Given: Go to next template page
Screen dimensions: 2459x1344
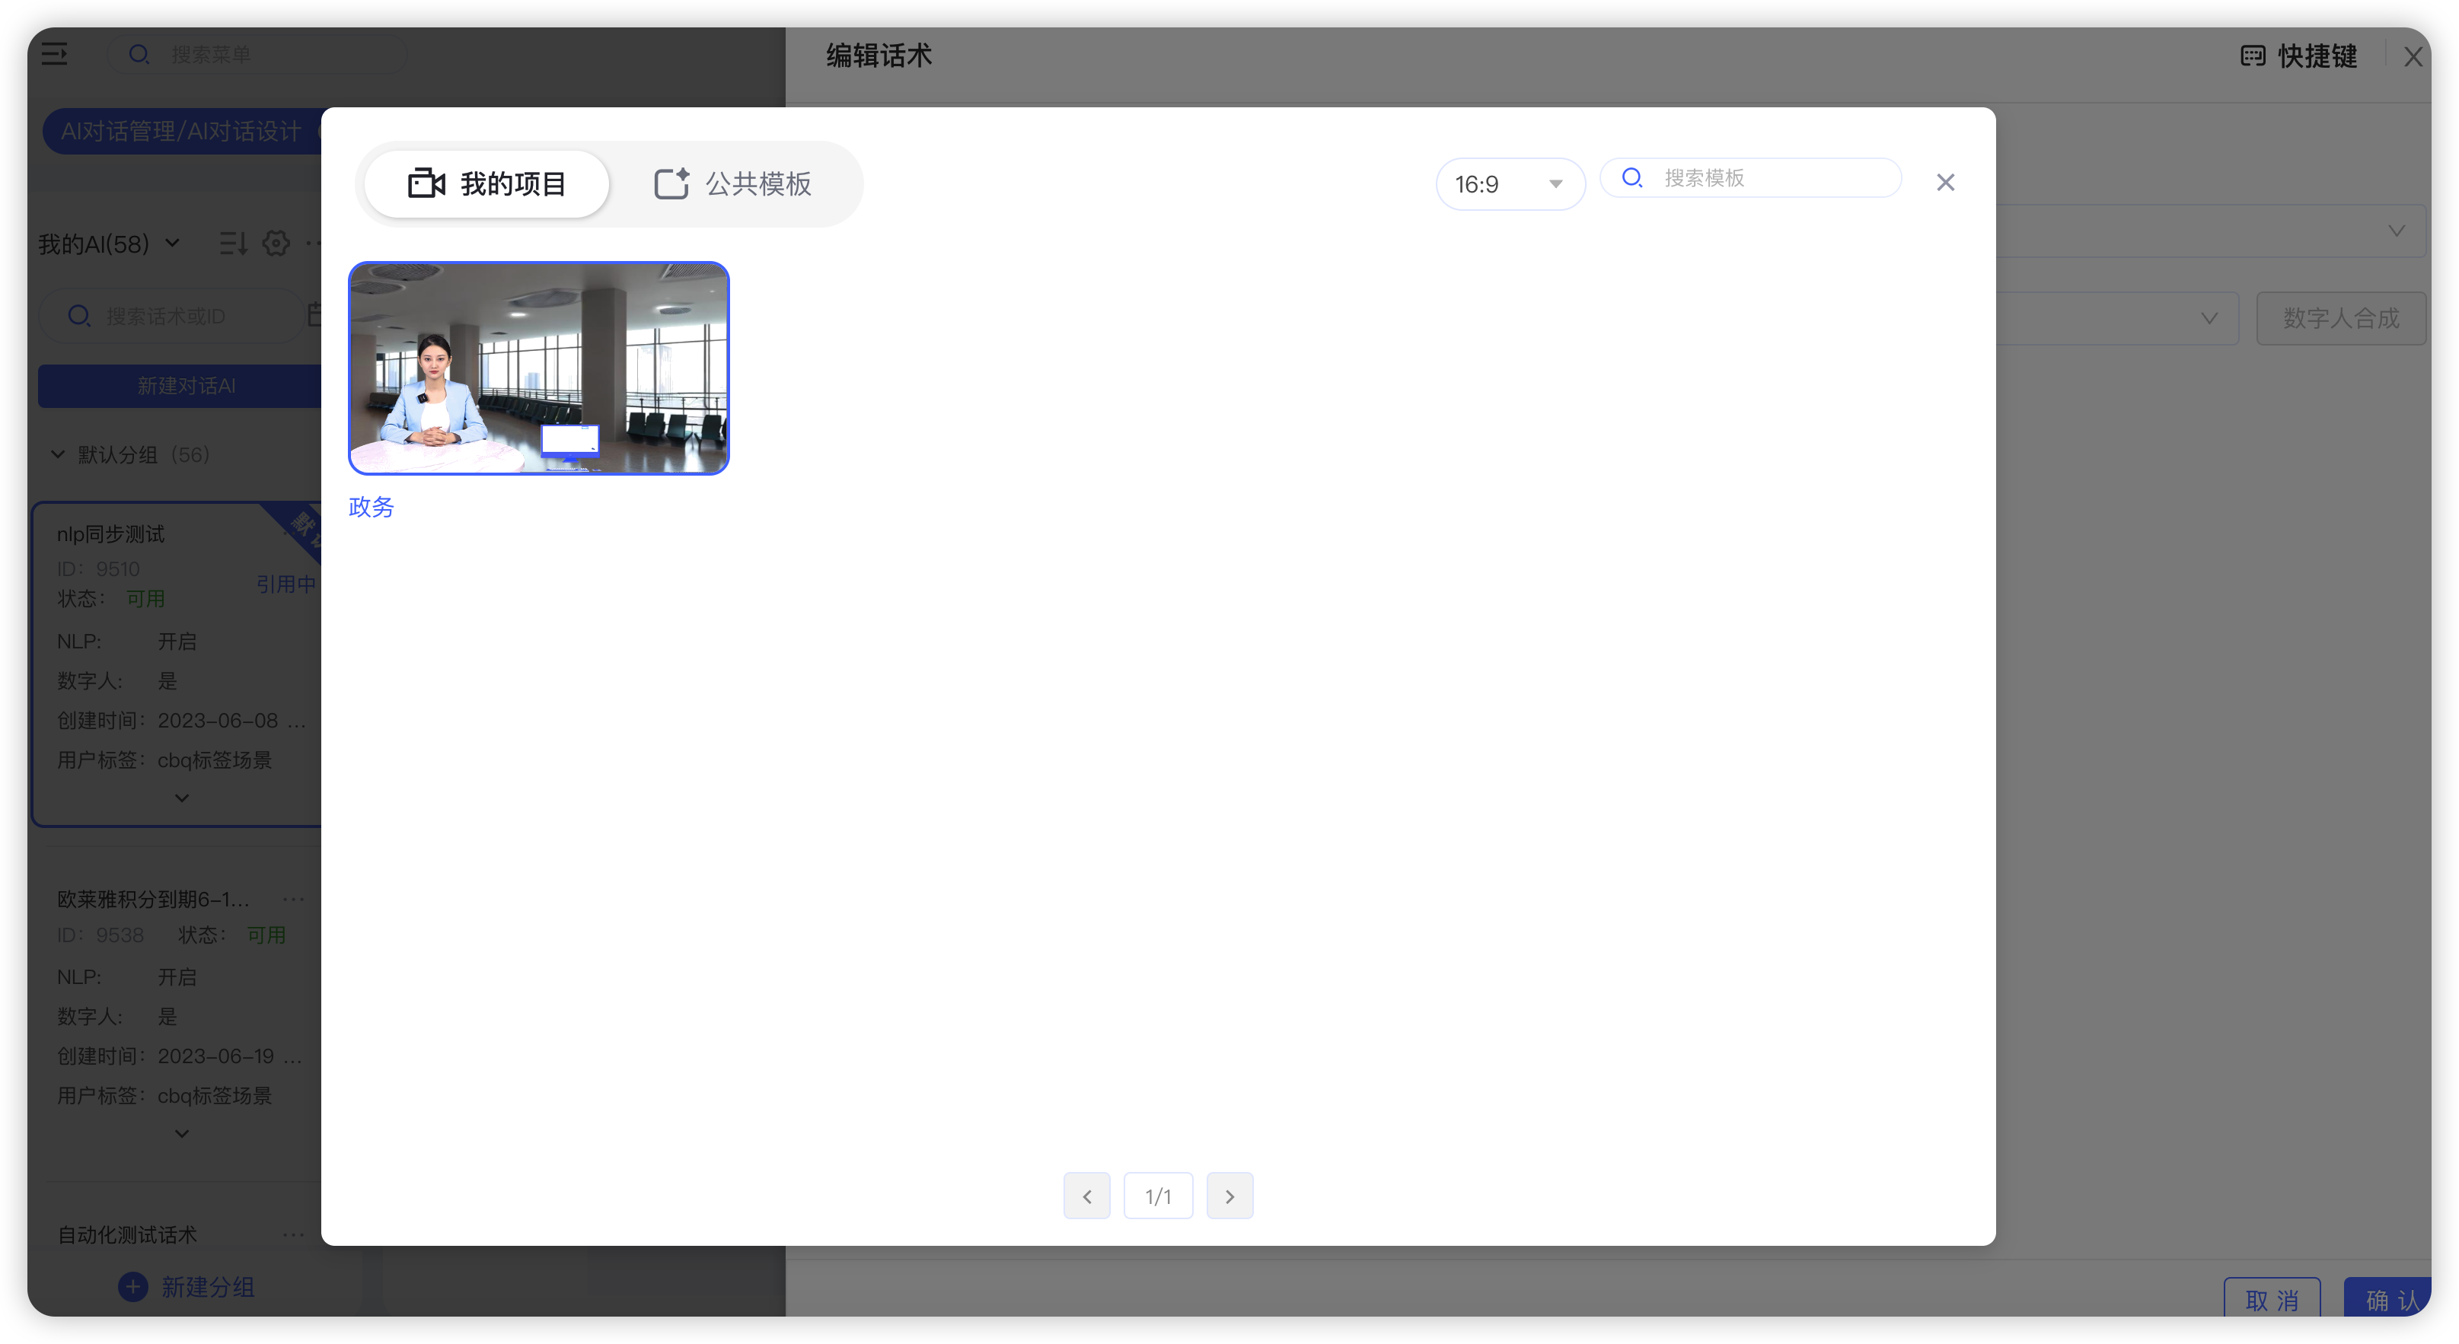Looking at the screenshot, I should click(1229, 1195).
